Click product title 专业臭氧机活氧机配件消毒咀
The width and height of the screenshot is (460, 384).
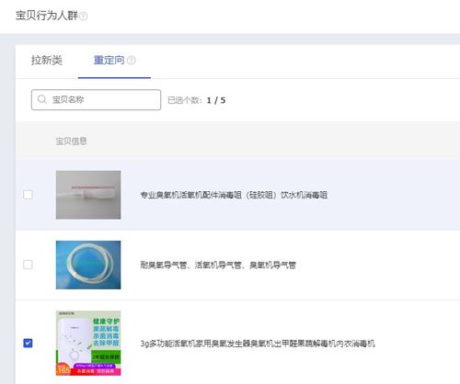click(x=234, y=195)
